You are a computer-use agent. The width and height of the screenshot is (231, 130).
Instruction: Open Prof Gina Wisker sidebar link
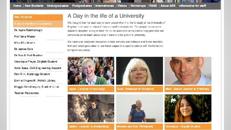25,37
